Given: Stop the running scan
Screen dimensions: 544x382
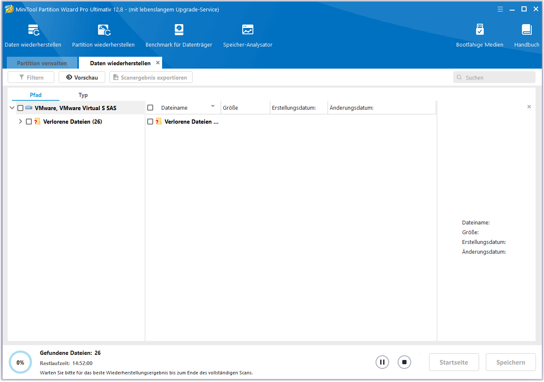Looking at the screenshot, I should coord(404,362).
